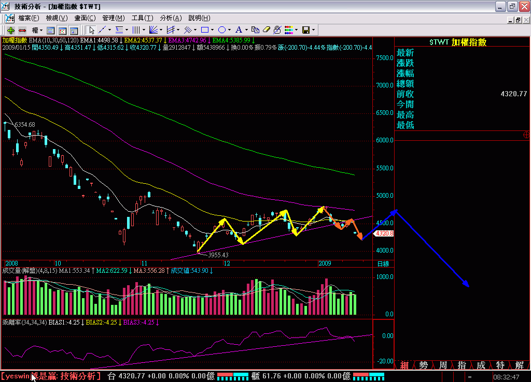Select the rectangle drawing tool

tap(204, 30)
